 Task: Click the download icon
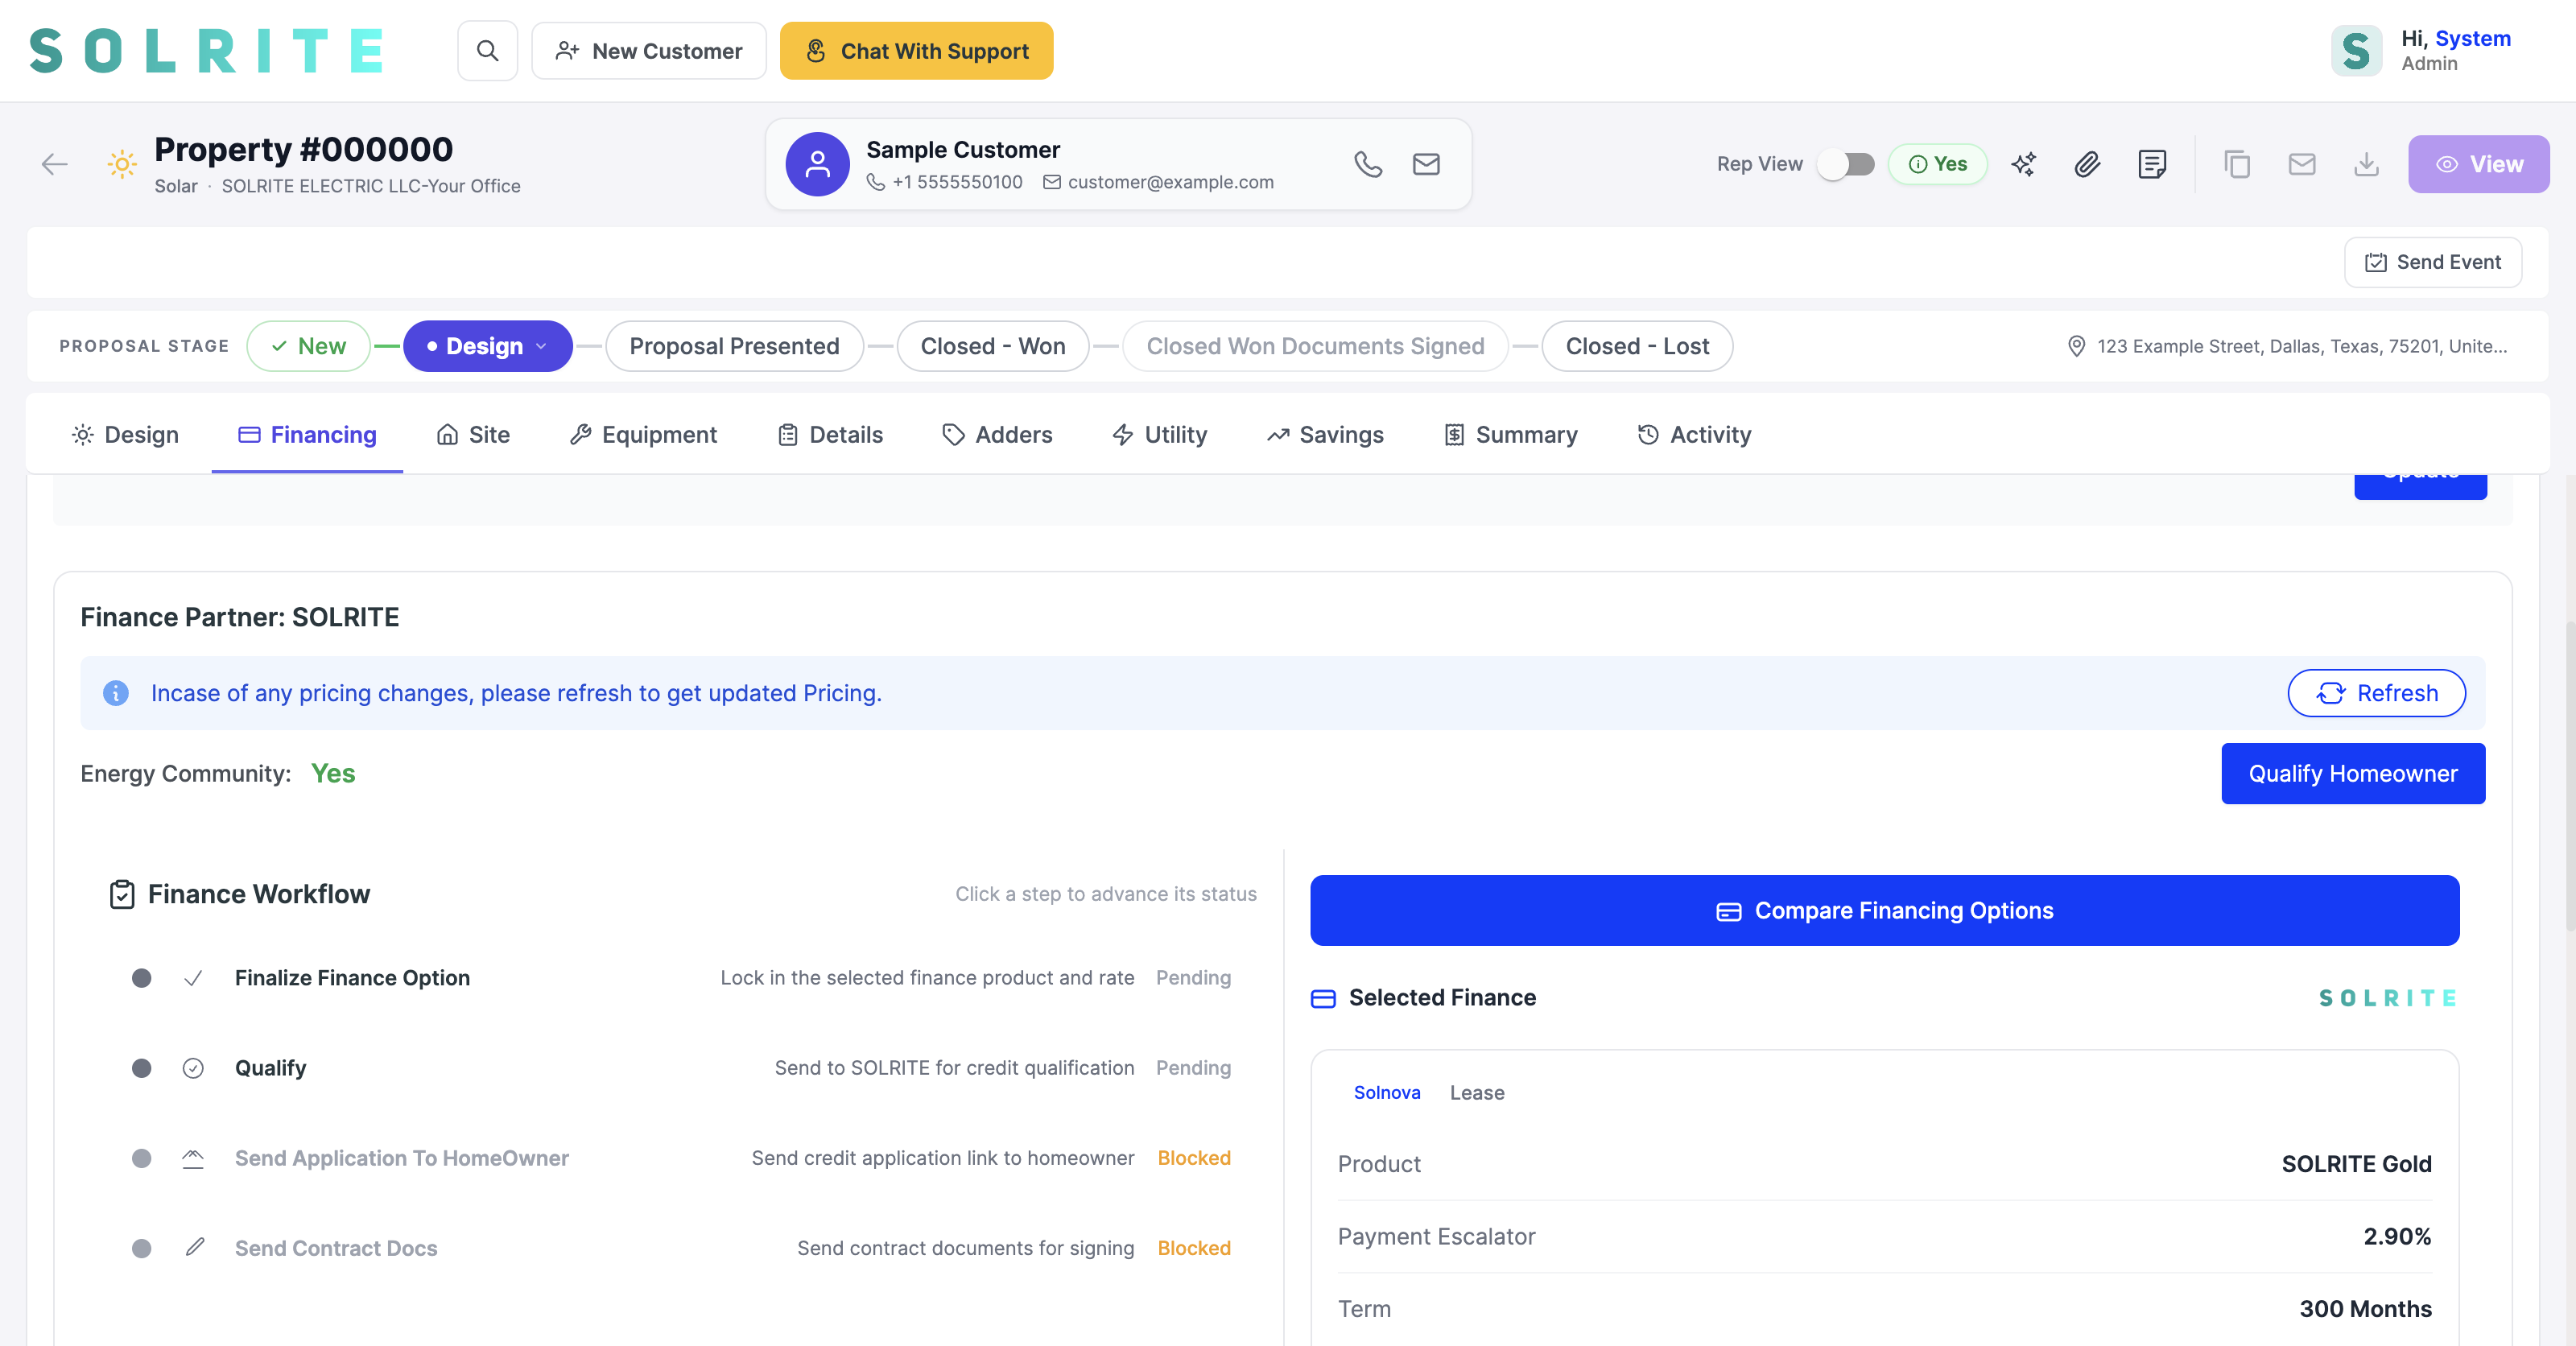(x=2366, y=164)
